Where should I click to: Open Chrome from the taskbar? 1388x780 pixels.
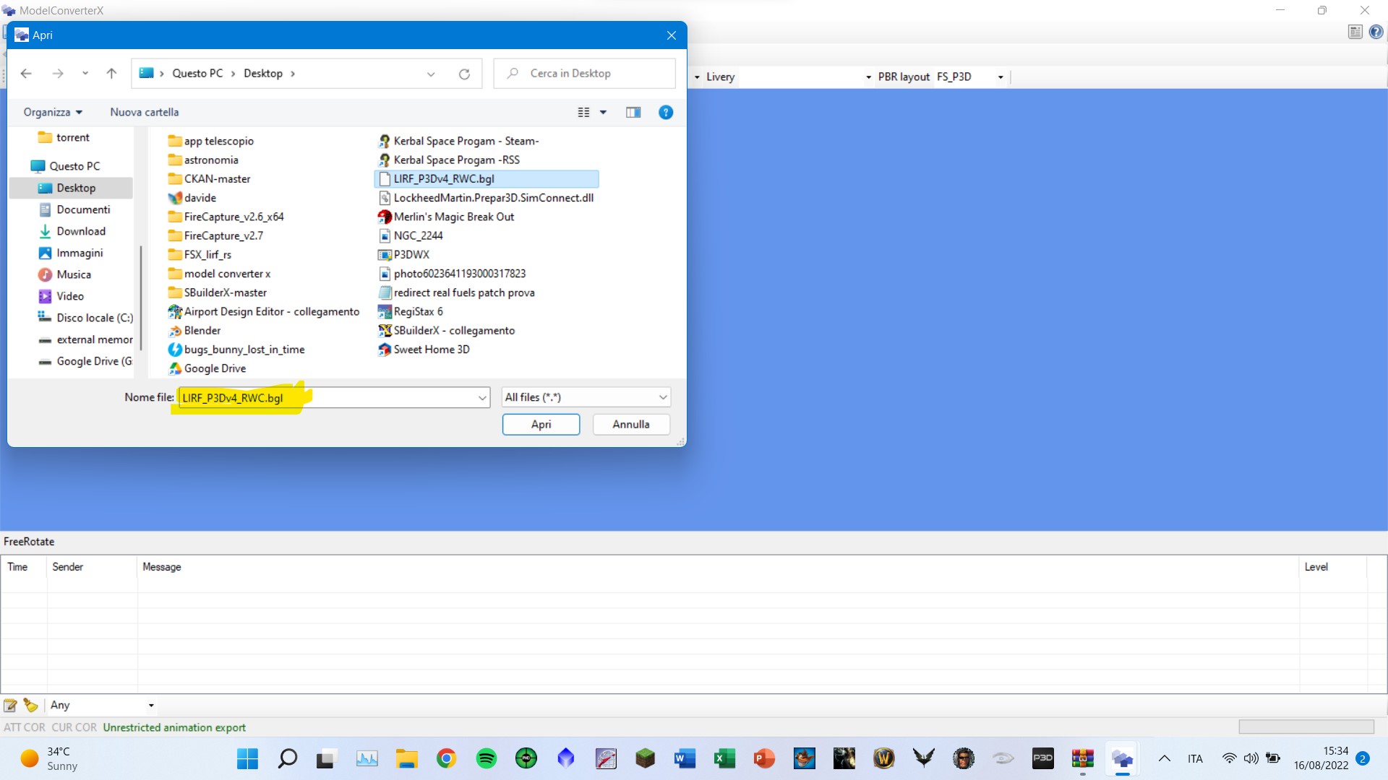point(446,758)
